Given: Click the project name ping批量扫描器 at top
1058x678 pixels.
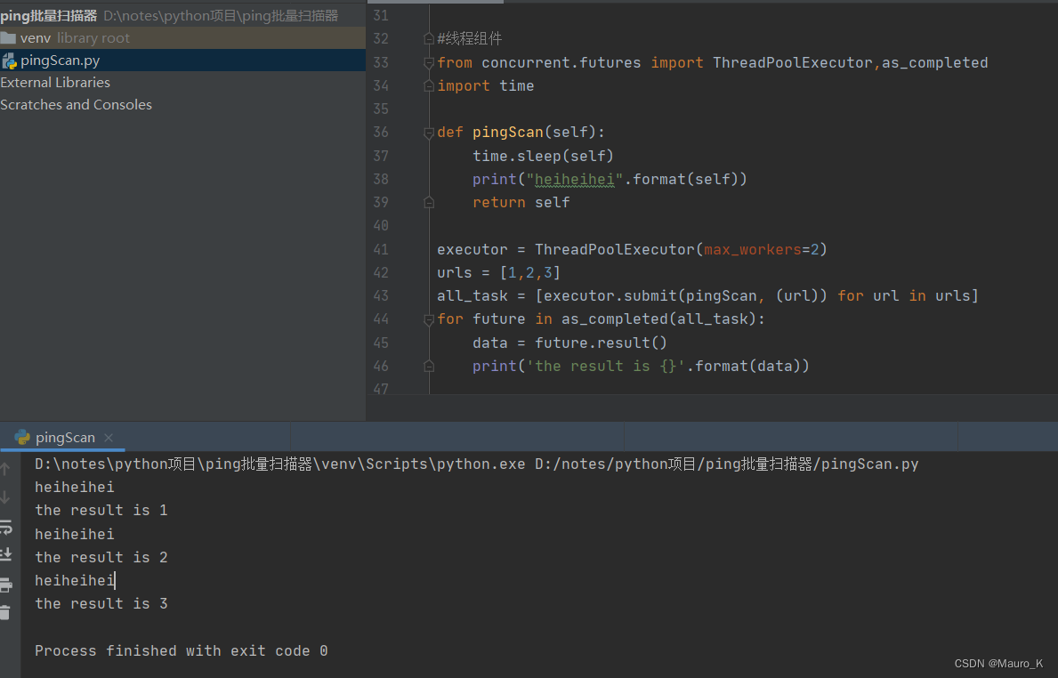Looking at the screenshot, I should pos(49,15).
